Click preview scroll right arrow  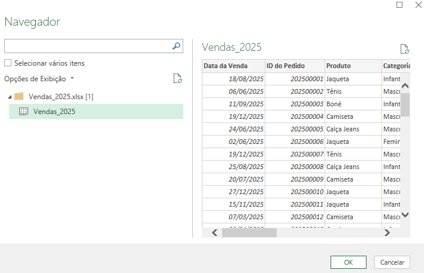pyautogui.click(x=387, y=232)
